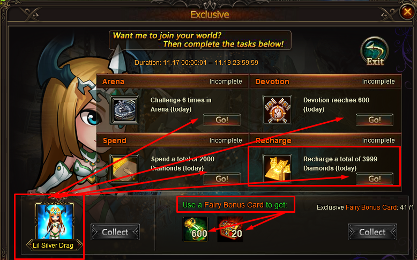Image resolution: width=417 pixels, height=260 pixels.
Task: Collect the Fairy Bonus Card rewards
Action: click(x=373, y=232)
